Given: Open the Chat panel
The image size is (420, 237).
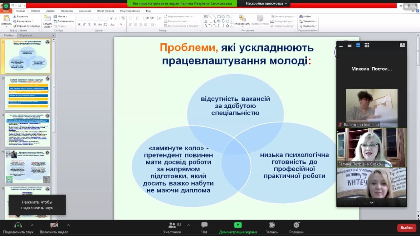Looking at the screenshot, I should (204, 225).
